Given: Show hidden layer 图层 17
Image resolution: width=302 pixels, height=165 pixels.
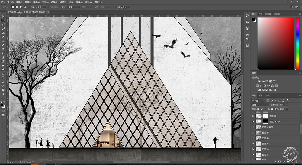Looking at the screenshot, I should pyautogui.click(x=253, y=133).
